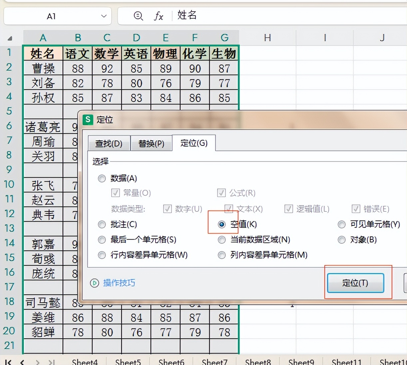407x365 pixels.
Task: Toggle the 错误(E) checkbox
Action: 356,209
